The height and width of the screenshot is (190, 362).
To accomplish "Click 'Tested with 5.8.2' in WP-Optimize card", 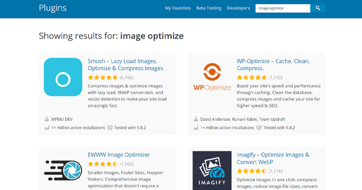I will tap(279, 127).
